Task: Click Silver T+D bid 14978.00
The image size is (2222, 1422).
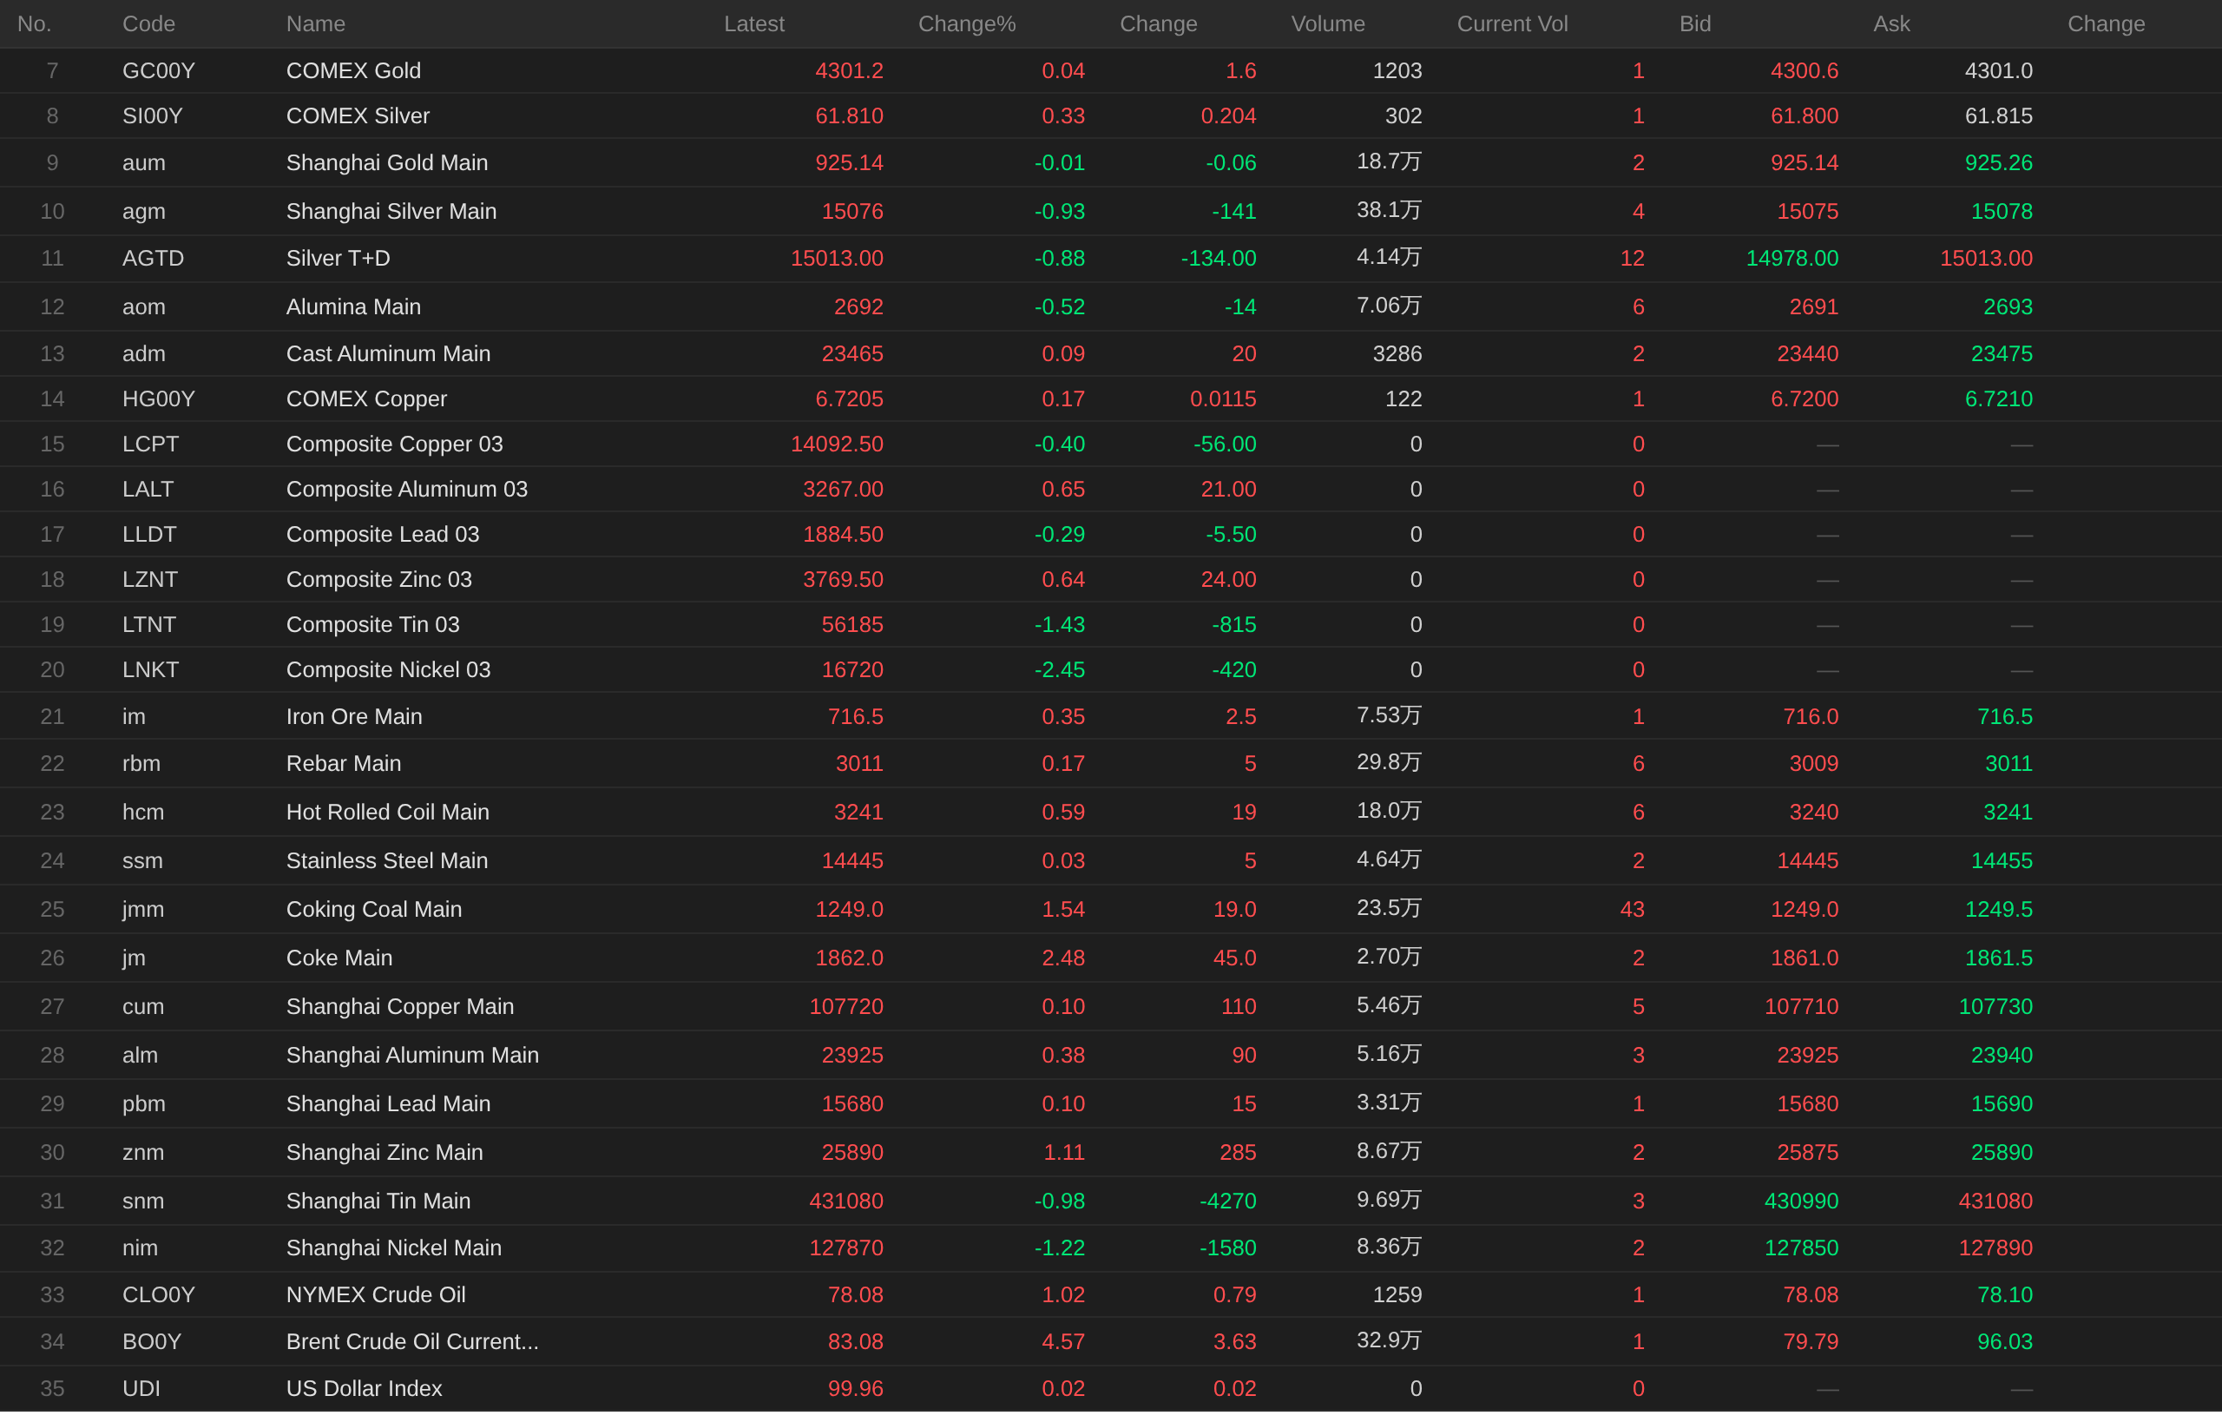Action: click(x=1791, y=259)
